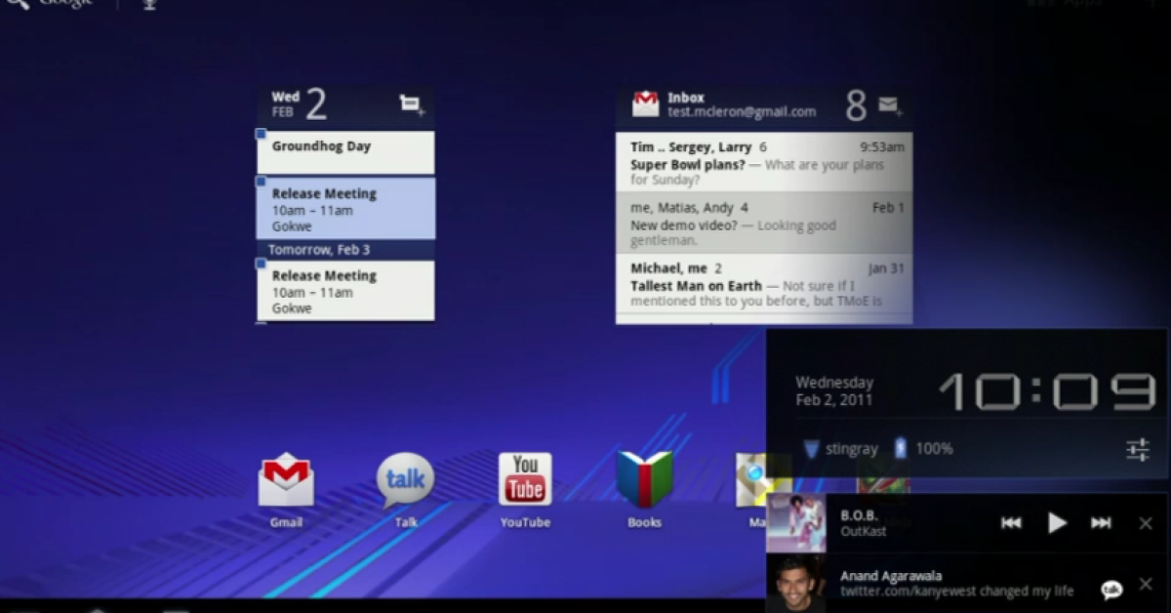
Task: Open Gmail logo in Inbox widget header
Action: click(645, 103)
